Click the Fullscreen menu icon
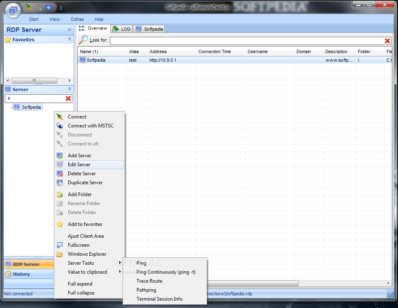The height and width of the screenshot is (308, 398). click(60, 245)
